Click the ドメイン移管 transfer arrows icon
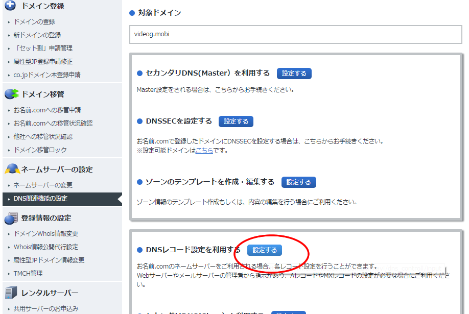Viewport: 469px width, 314px height. pyautogui.click(x=11, y=94)
